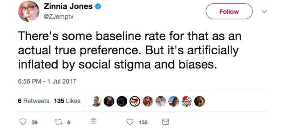Click the blue verified badge

pyautogui.click(x=98, y=7)
